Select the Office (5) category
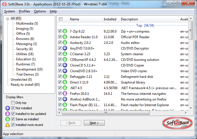This screenshot has width=197, height=139. click(23, 34)
